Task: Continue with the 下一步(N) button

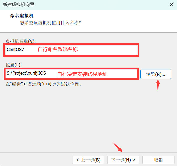Action: point(123,160)
